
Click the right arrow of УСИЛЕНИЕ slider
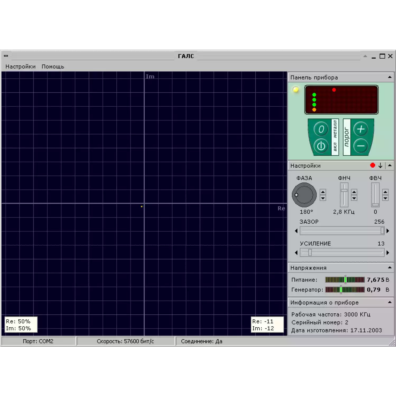[388, 253]
